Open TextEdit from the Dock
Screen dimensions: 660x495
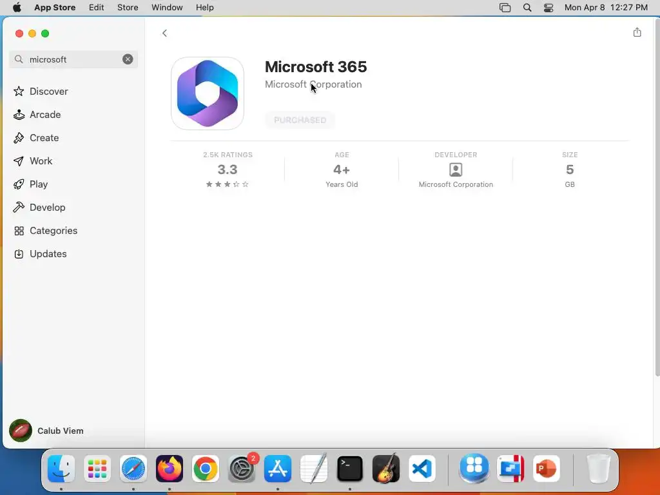point(314,469)
